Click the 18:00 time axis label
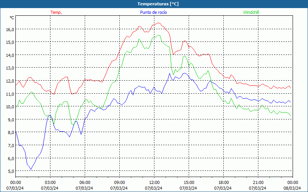 click(224, 183)
